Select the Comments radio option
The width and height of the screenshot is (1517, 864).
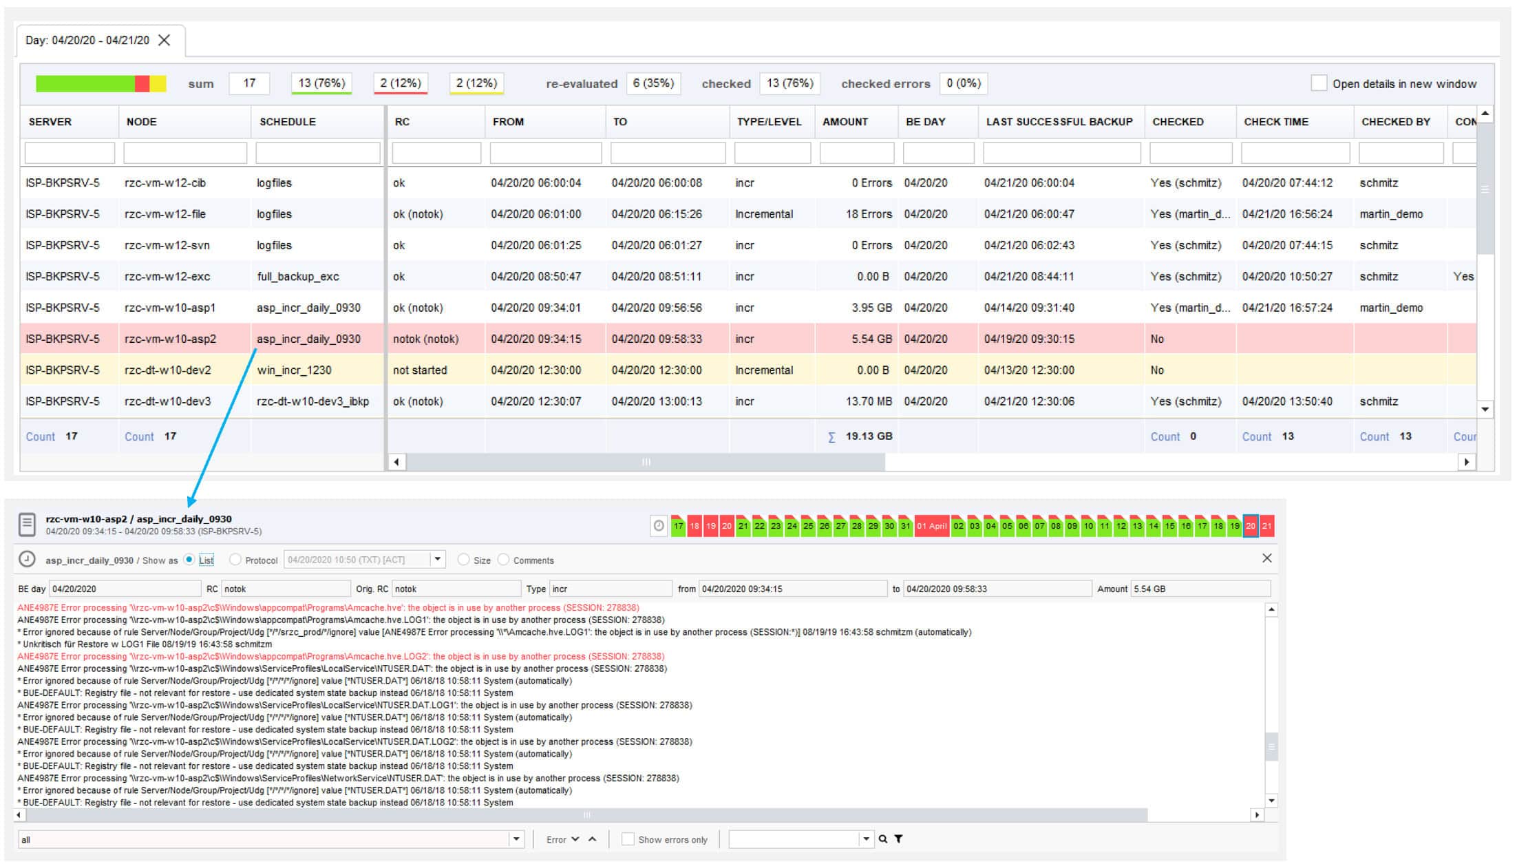click(504, 560)
